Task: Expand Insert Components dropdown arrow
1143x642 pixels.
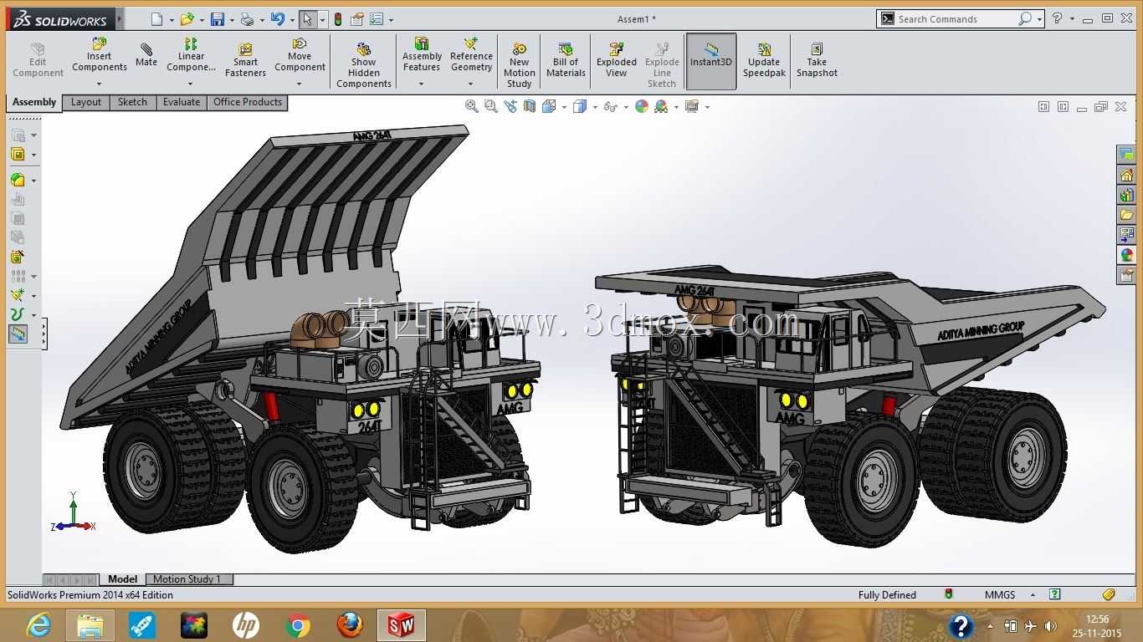Action: click(99, 84)
